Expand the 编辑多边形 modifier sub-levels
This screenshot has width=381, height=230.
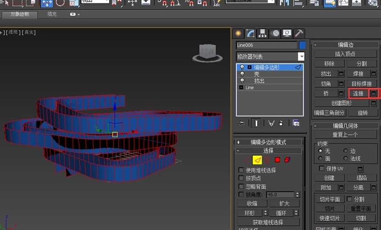coord(250,67)
